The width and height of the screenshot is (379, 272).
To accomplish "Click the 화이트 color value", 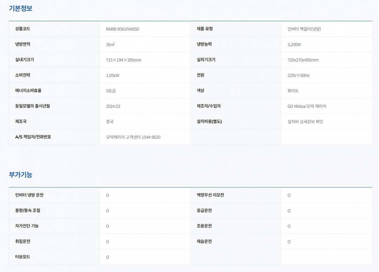I will pyautogui.click(x=291, y=91).
